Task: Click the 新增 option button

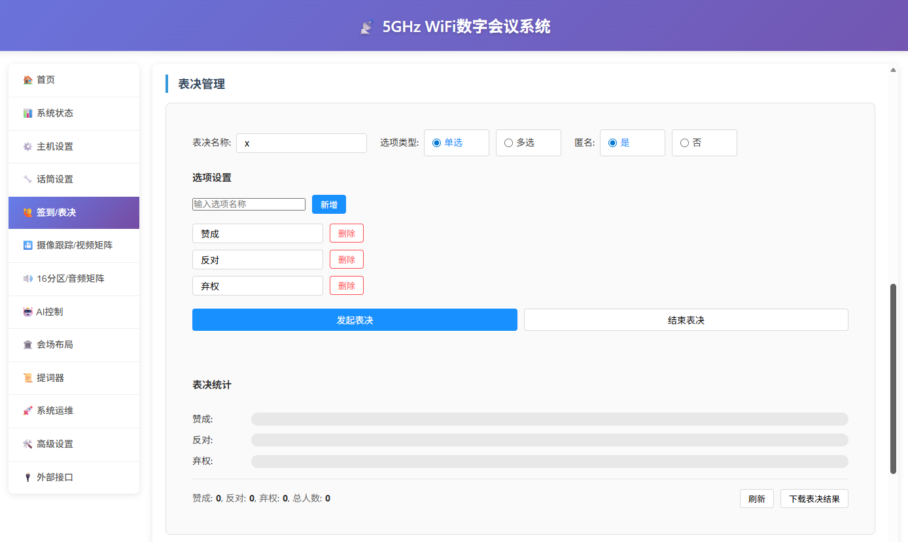Action: pyautogui.click(x=329, y=205)
